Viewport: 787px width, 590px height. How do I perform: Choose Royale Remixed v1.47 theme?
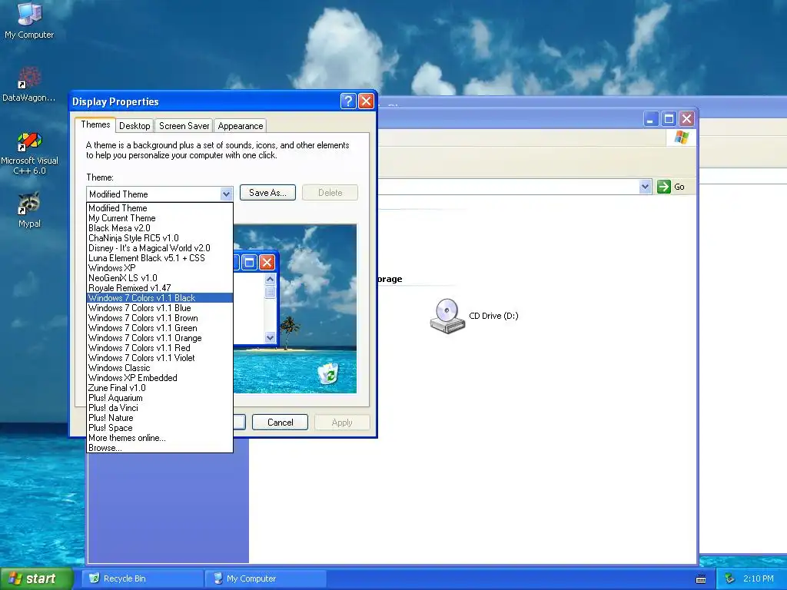pos(160,288)
